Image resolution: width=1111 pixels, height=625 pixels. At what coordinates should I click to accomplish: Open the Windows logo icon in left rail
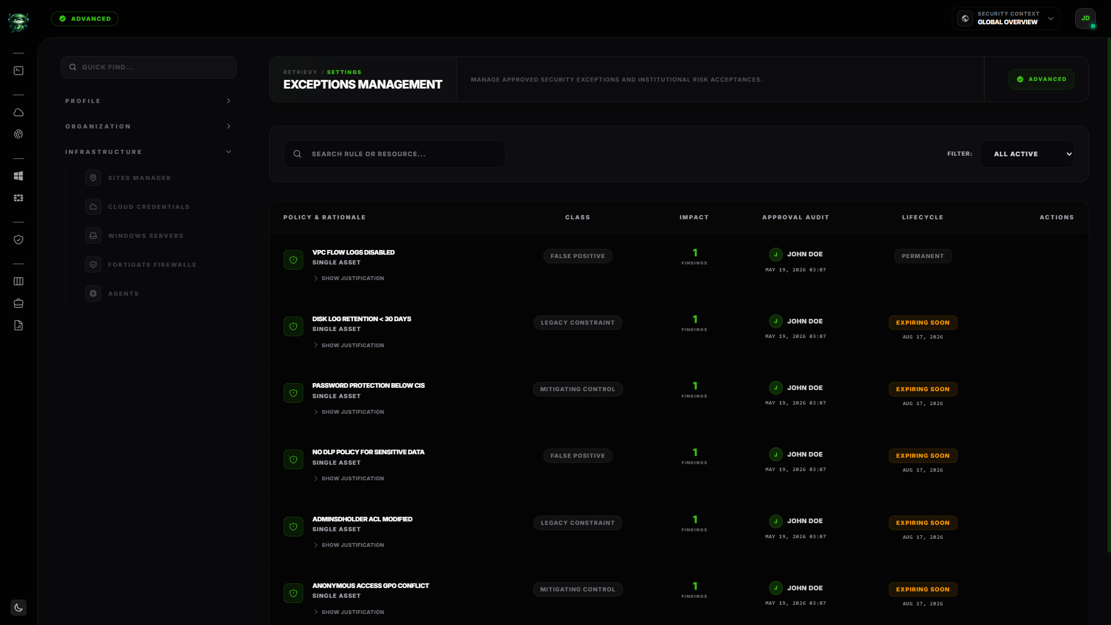(19, 176)
